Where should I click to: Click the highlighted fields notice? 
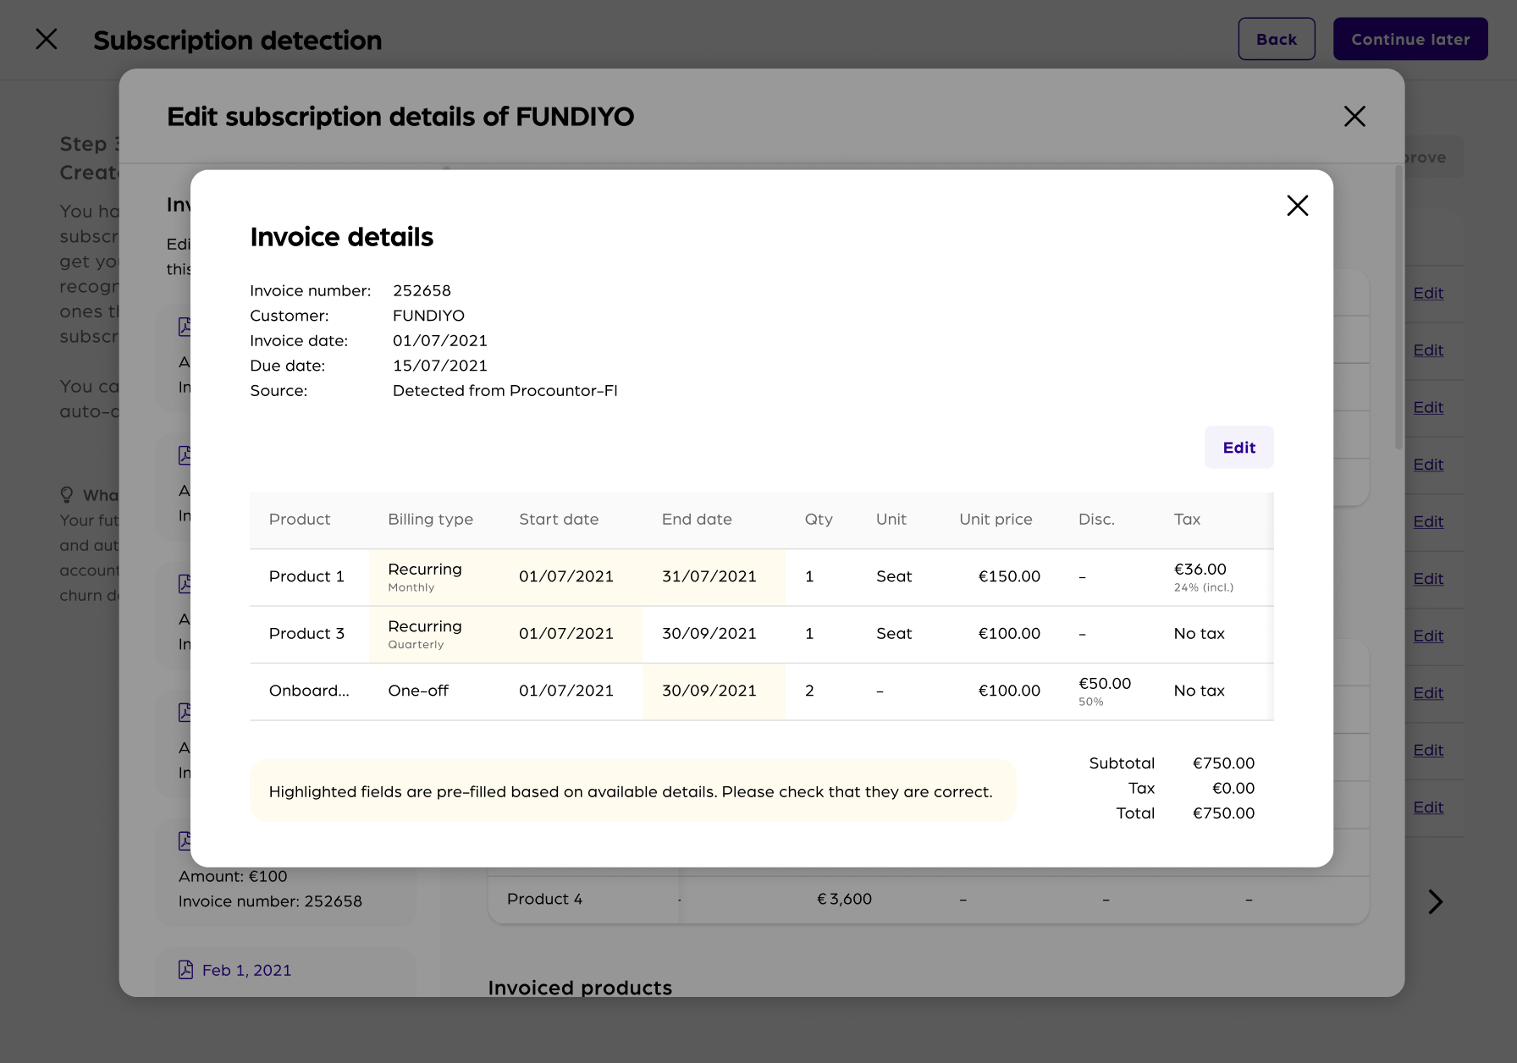(x=632, y=791)
